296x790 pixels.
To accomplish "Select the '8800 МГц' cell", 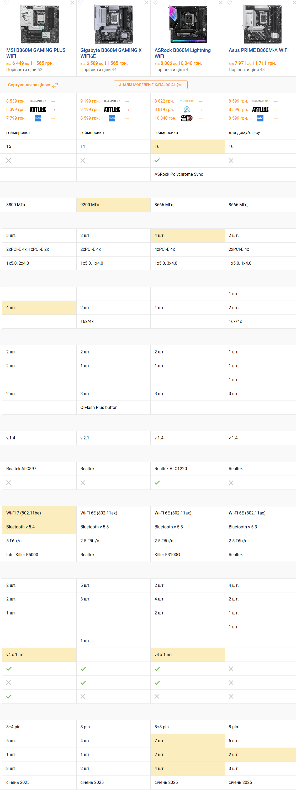I will [39, 205].
